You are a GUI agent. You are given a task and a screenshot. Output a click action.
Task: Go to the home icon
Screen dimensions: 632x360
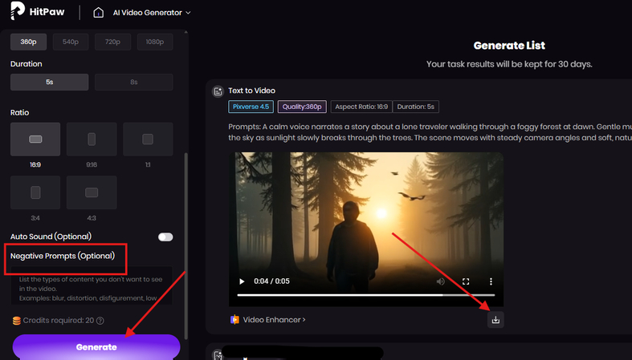(x=98, y=13)
